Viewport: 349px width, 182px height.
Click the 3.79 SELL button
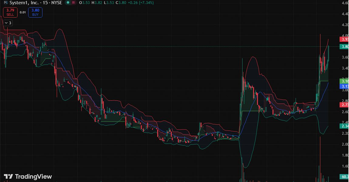click(10, 12)
